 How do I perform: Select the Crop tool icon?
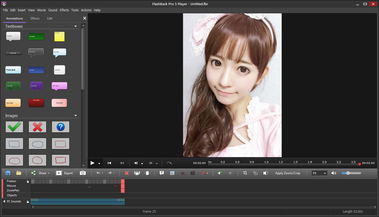click(245, 173)
